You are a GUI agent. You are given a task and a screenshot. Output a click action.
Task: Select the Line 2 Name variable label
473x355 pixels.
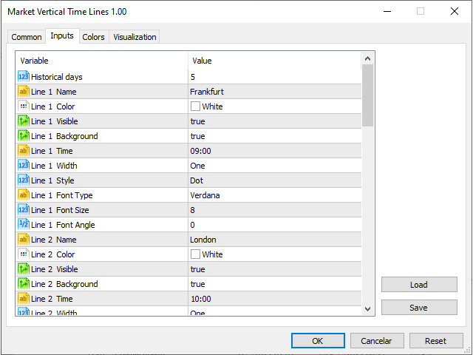click(54, 240)
